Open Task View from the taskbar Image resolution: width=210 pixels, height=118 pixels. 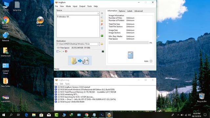(18, 115)
